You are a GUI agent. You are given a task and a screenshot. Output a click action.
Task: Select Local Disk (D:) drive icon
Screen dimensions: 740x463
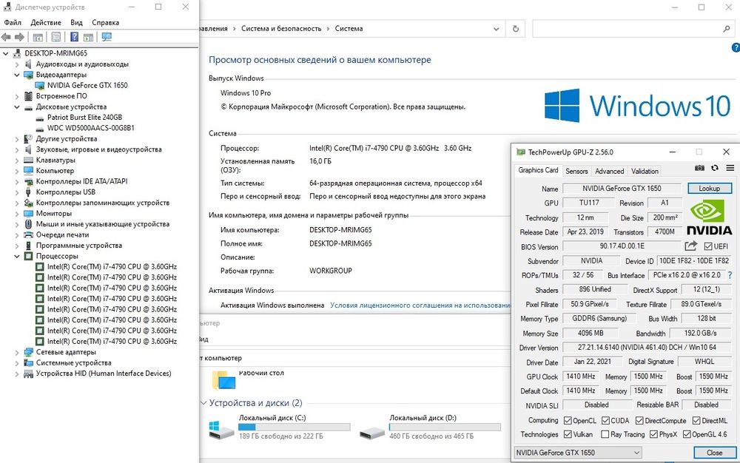(372, 432)
